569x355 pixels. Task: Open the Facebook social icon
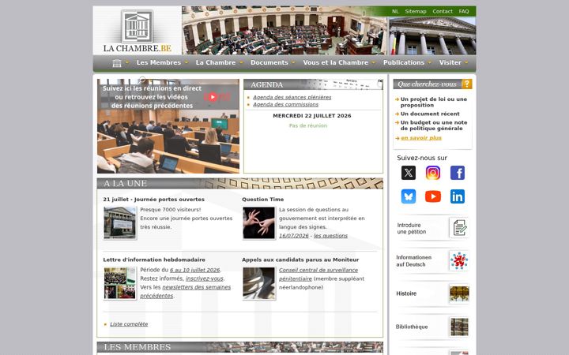point(458,173)
